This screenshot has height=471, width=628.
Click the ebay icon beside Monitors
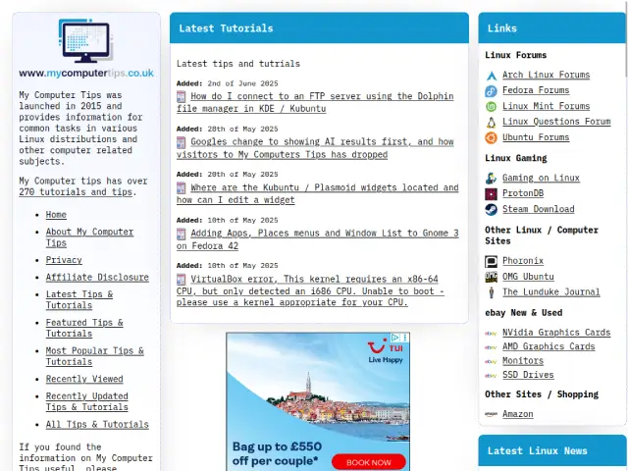point(491,361)
